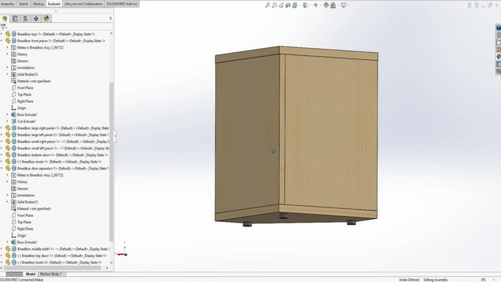Click the Edit Appearance icon in the view toolbar
The height and width of the screenshot is (282, 501).
326,5
